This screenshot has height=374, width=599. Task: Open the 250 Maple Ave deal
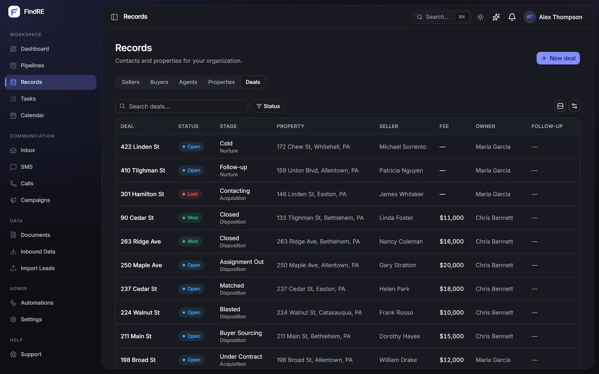point(141,265)
